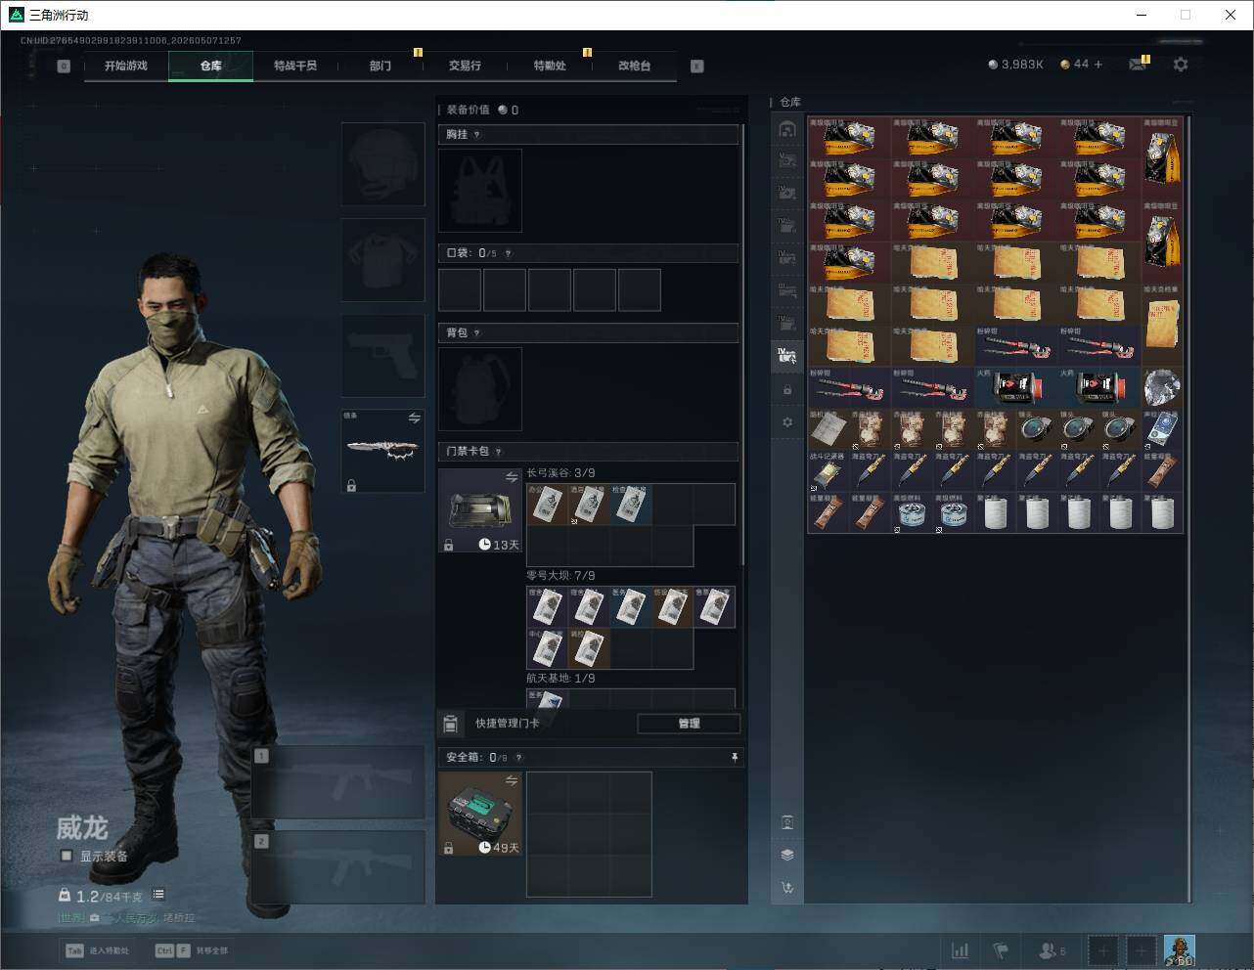Select the safe box showing 49天
Image resolution: width=1254 pixels, height=970 pixels.
[x=480, y=815]
